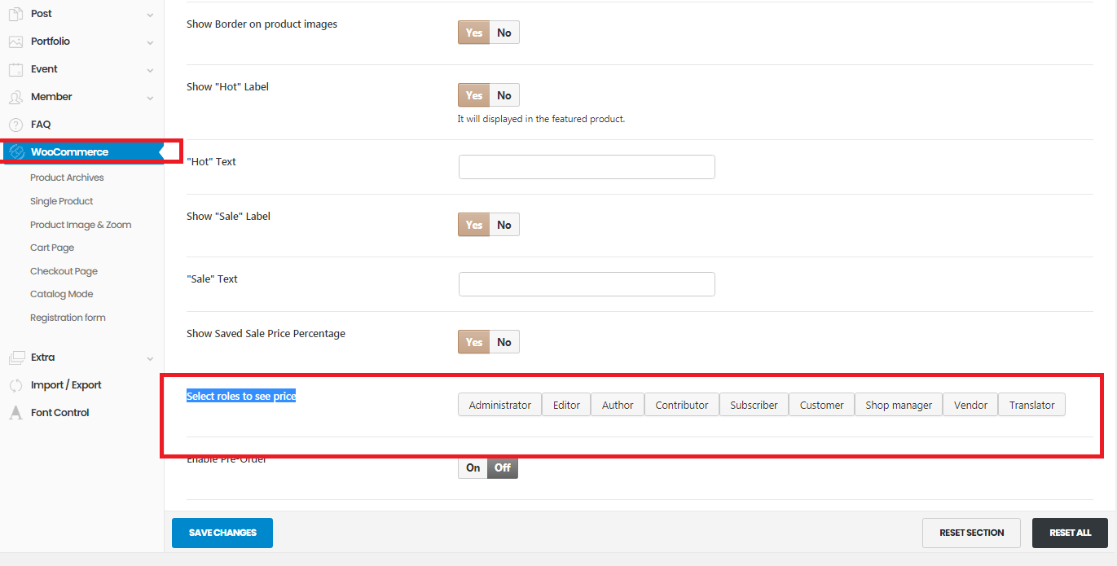The width and height of the screenshot is (1117, 566).
Task: Turn Enable Pre-Order On
Action: (x=473, y=467)
